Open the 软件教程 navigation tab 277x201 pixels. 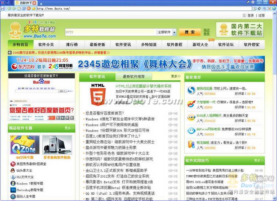[x=175, y=44]
